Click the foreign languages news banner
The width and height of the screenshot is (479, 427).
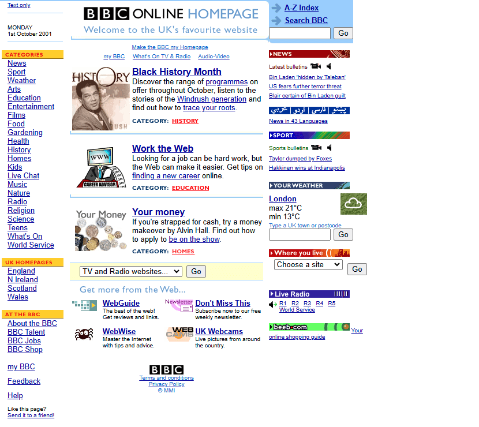coord(309,110)
